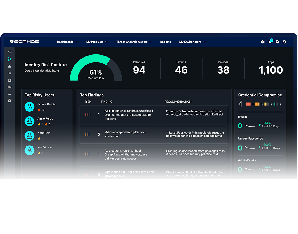
Task: Click the FINDING column header
Action: point(107,102)
